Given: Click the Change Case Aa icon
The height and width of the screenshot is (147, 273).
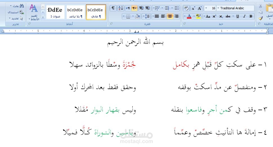Looking at the screenshot, I should (208, 16).
